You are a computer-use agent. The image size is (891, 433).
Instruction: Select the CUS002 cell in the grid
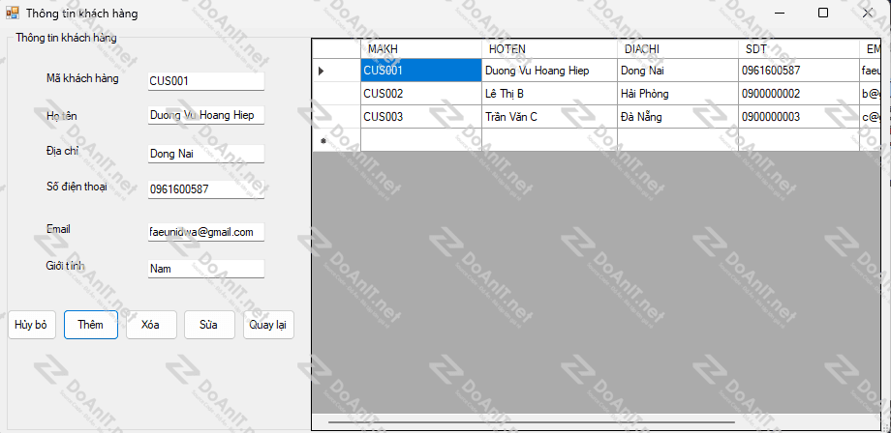pos(420,94)
